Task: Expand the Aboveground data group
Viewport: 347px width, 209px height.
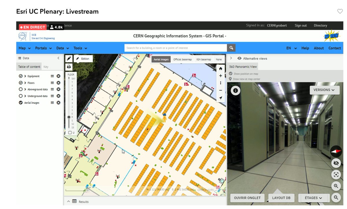Action: click(x=25, y=89)
